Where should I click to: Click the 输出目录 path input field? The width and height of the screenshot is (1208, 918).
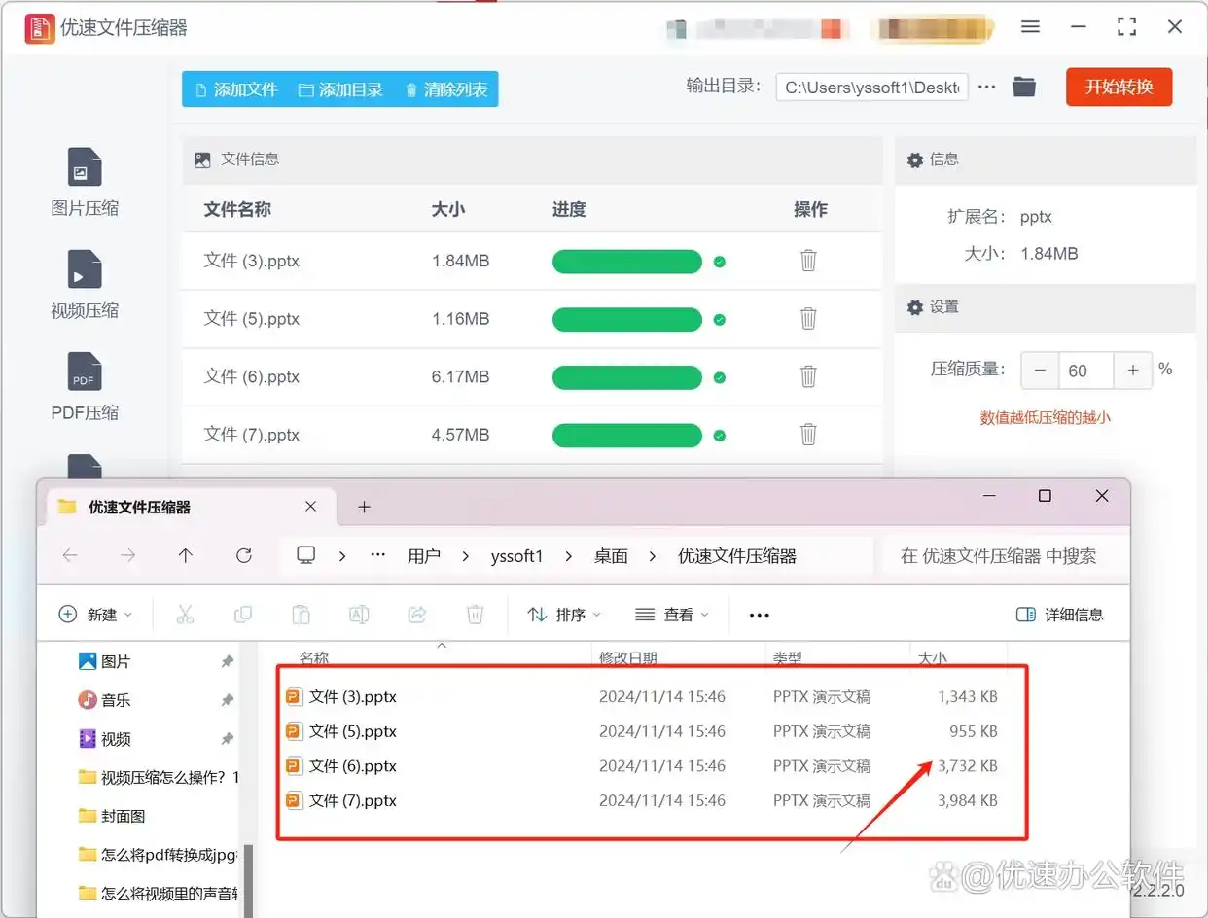pyautogui.click(x=870, y=87)
